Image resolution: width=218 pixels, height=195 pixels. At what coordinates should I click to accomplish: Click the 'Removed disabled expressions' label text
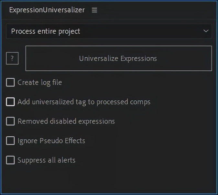click(x=66, y=121)
